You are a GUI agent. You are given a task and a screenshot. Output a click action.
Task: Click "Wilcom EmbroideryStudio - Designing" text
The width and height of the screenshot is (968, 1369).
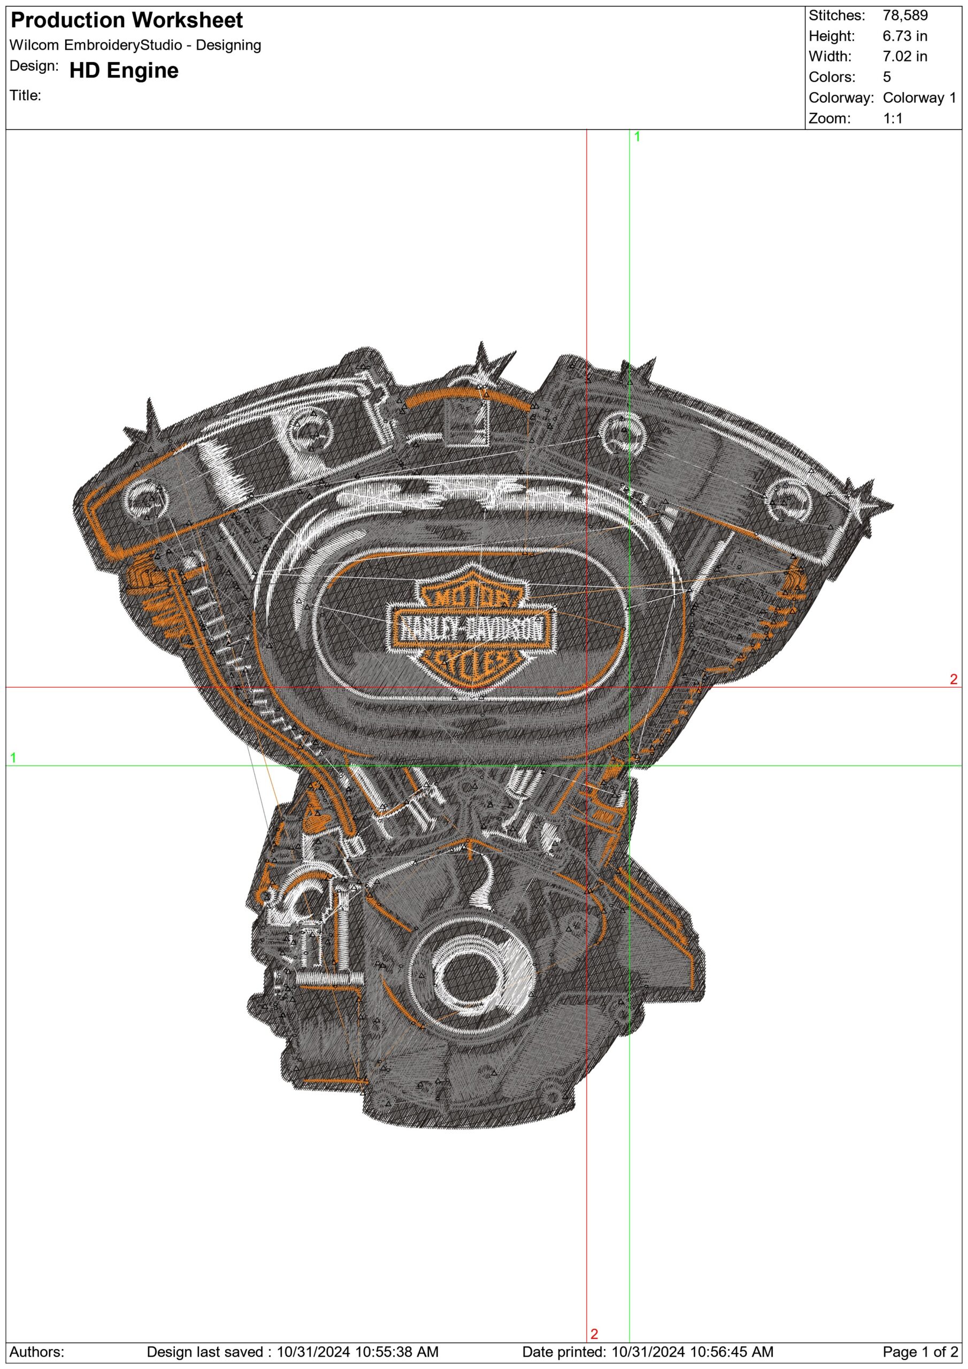coord(135,45)
